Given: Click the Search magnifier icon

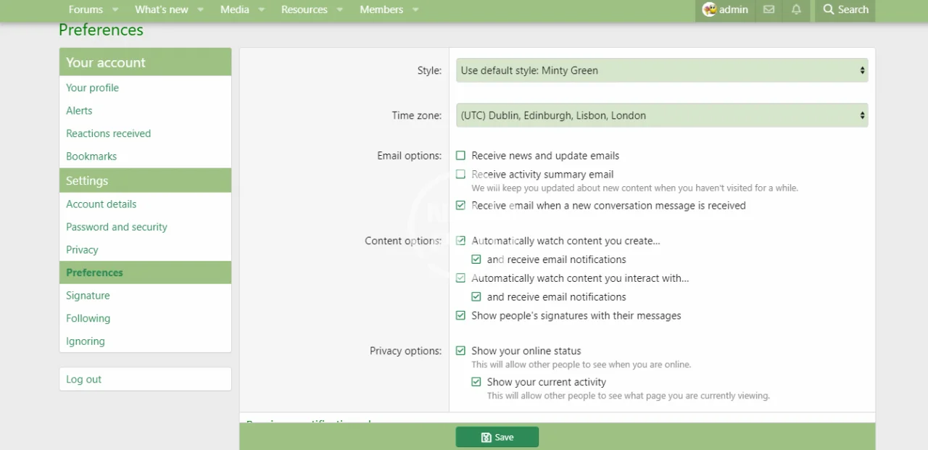Looking at the screenshot, I should [829, 9].
